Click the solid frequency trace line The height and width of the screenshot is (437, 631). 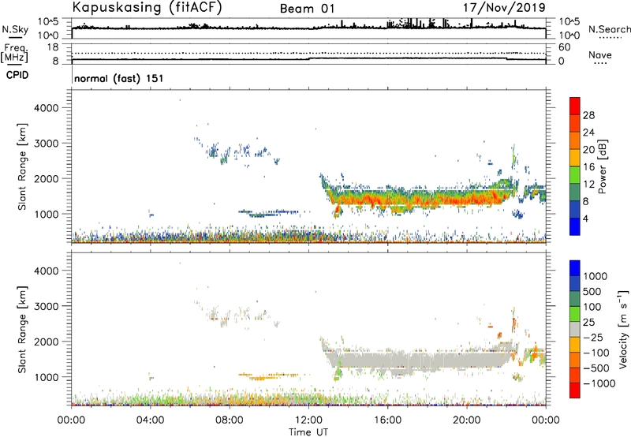[308, 58]
